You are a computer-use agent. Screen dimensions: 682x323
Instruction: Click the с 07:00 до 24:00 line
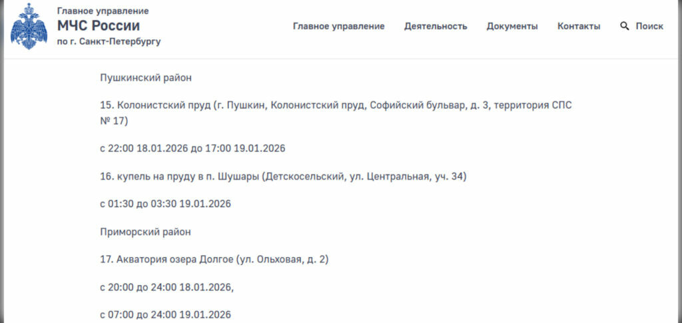[165, 314]
